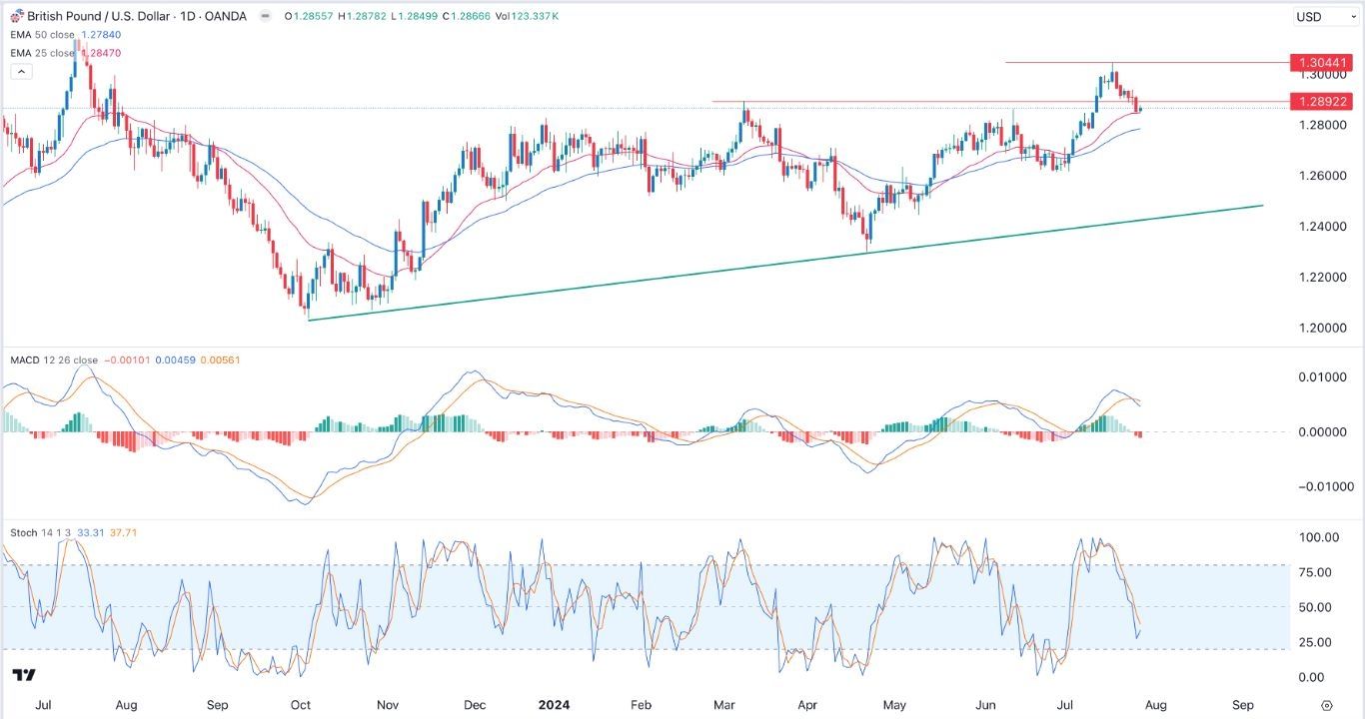The height and width of the screenshot is (719, 1365).
Task: Click the 1.24000 price axis label
Action: point(1322,227)
